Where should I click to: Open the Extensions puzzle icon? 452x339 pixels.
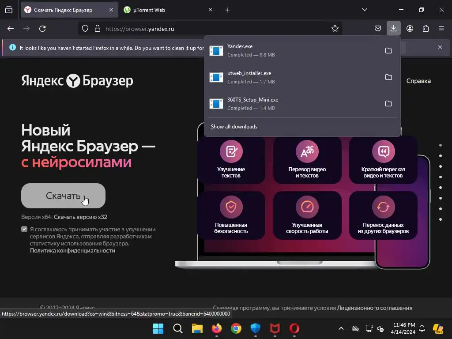pos(426,29)
